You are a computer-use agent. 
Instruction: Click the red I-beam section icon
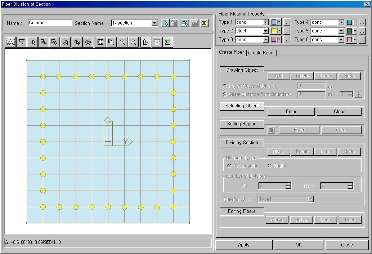[x=204, y=23]
